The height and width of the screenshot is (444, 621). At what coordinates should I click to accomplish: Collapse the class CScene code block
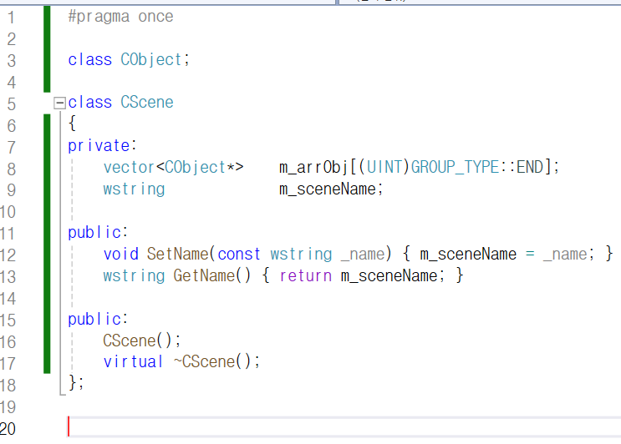(x=59, y=103)
